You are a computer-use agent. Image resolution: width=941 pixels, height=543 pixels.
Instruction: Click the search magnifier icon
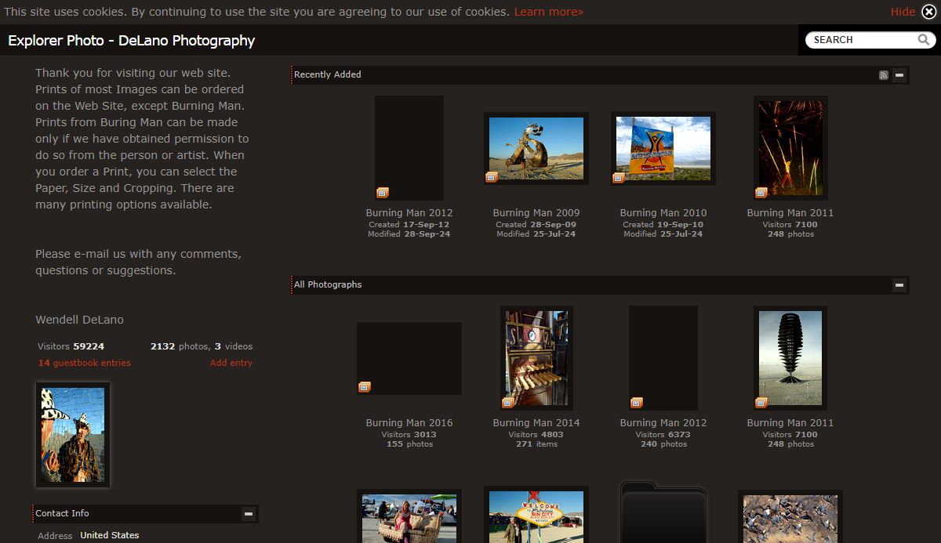[x=925, y=39]
